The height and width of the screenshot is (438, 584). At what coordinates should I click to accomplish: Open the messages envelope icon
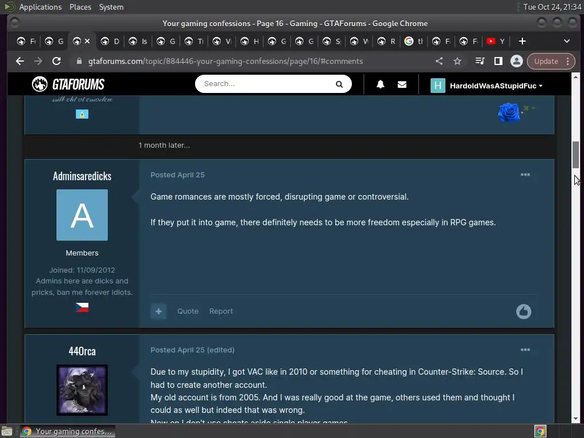[402, 84]
